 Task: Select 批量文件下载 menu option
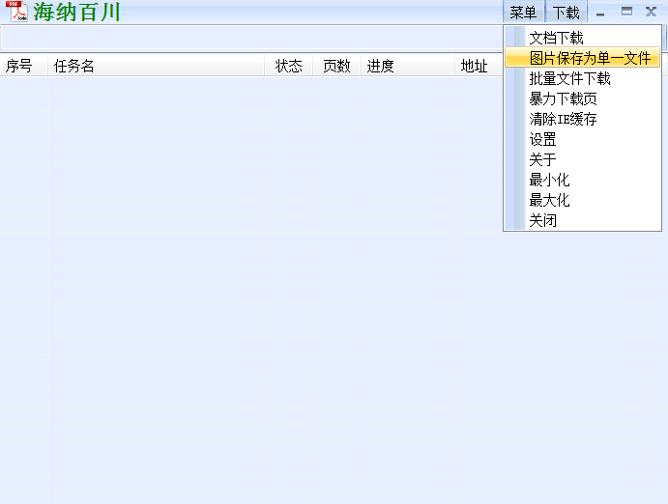coord(569,78)
